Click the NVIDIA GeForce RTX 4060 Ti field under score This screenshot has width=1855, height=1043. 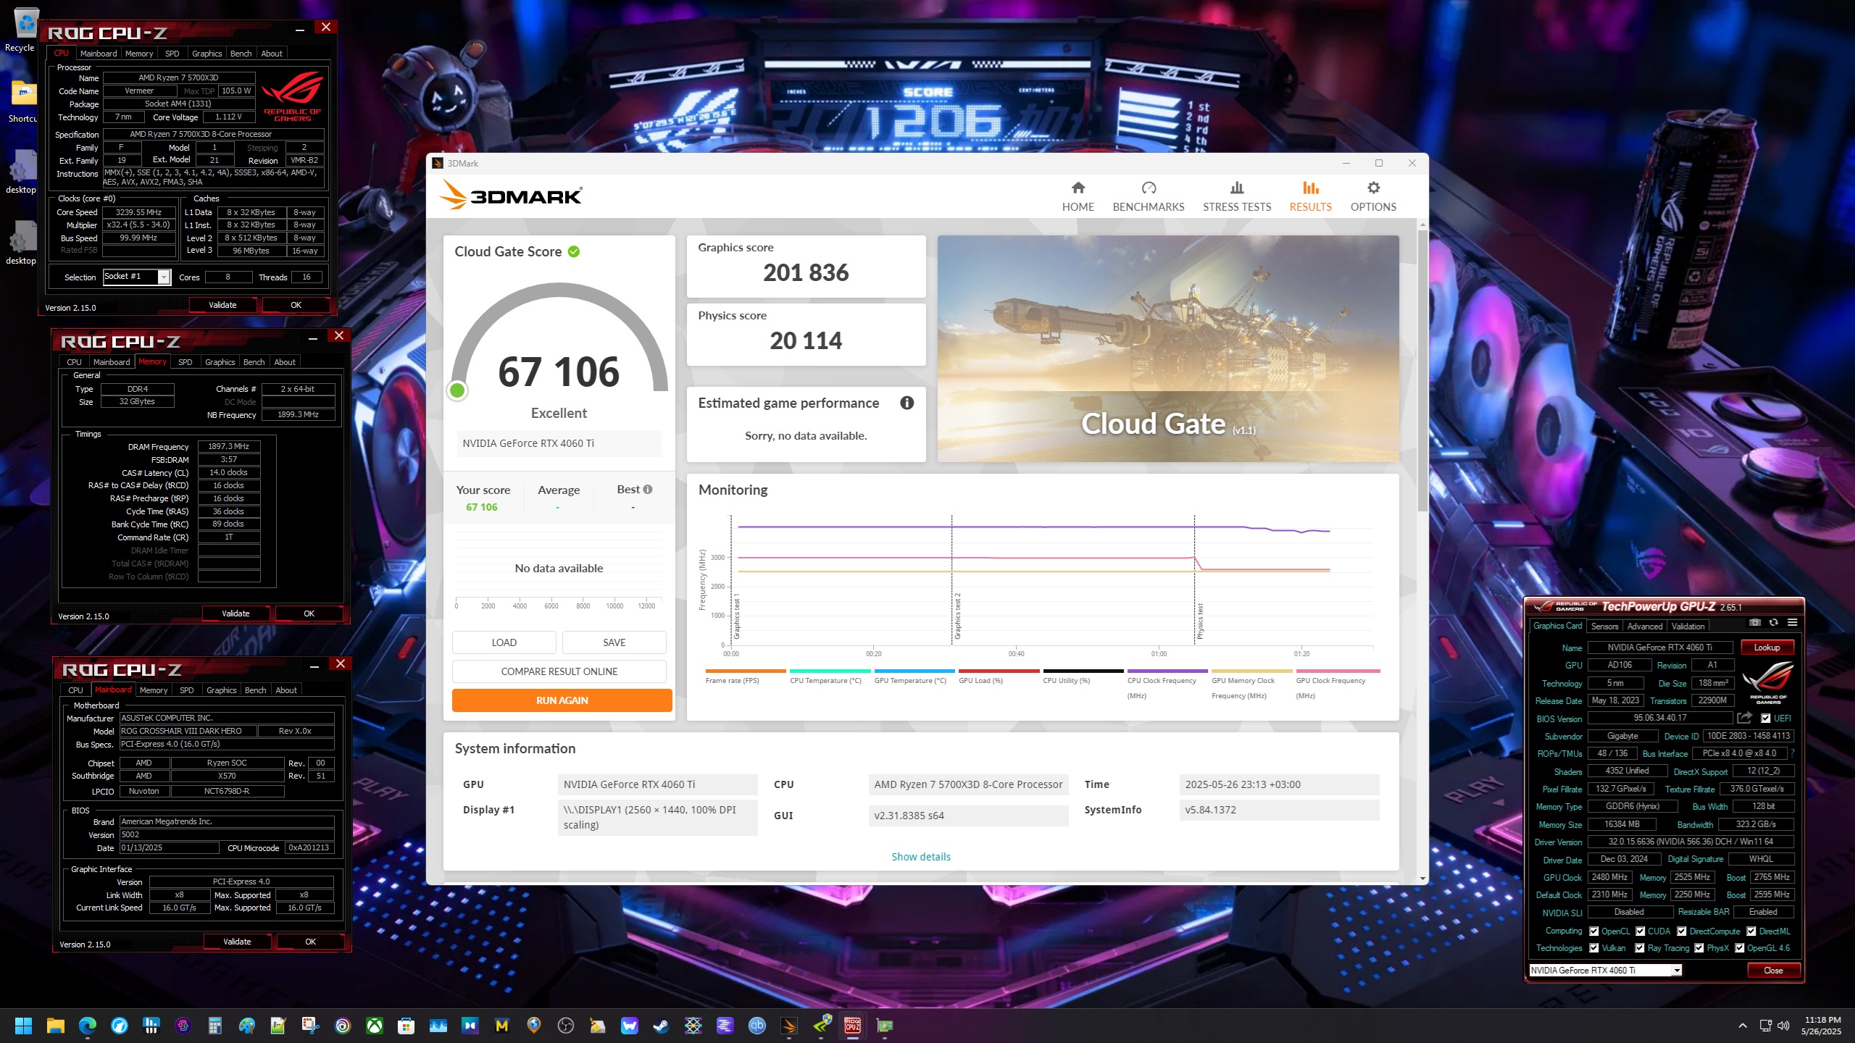(559, 443)
